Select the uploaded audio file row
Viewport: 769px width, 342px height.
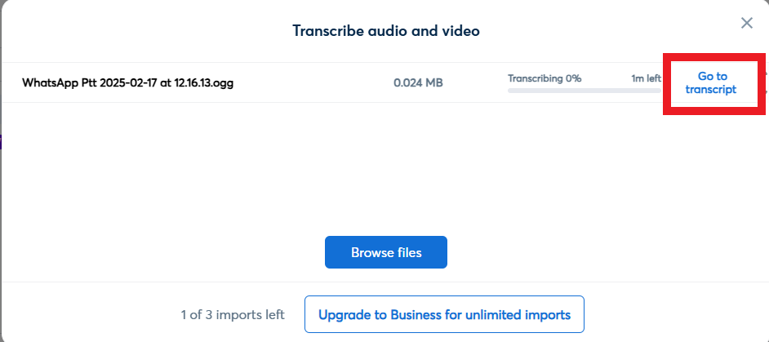point(384,82)
